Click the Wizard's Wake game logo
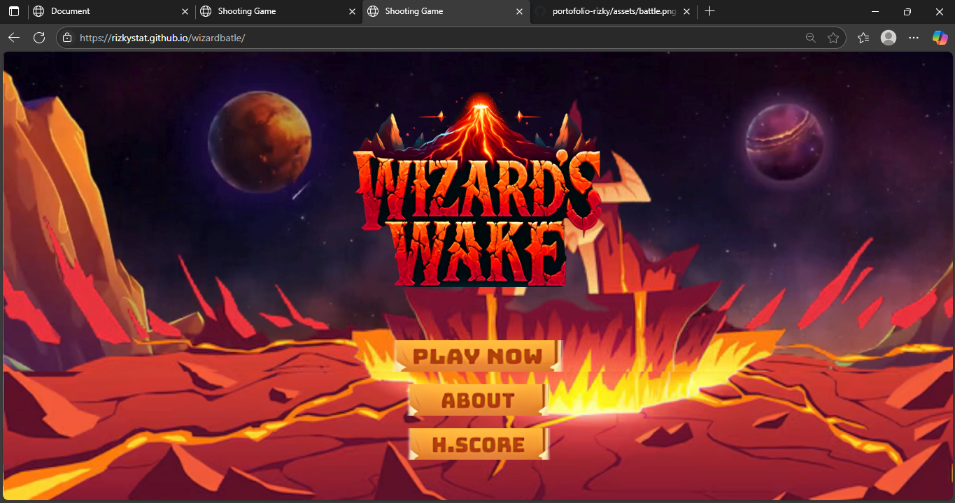955x503 pixels. (x=478, y=191)
